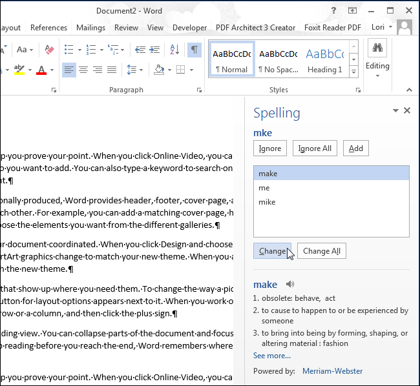Click the Sort A-Z icon

(175, 50)
